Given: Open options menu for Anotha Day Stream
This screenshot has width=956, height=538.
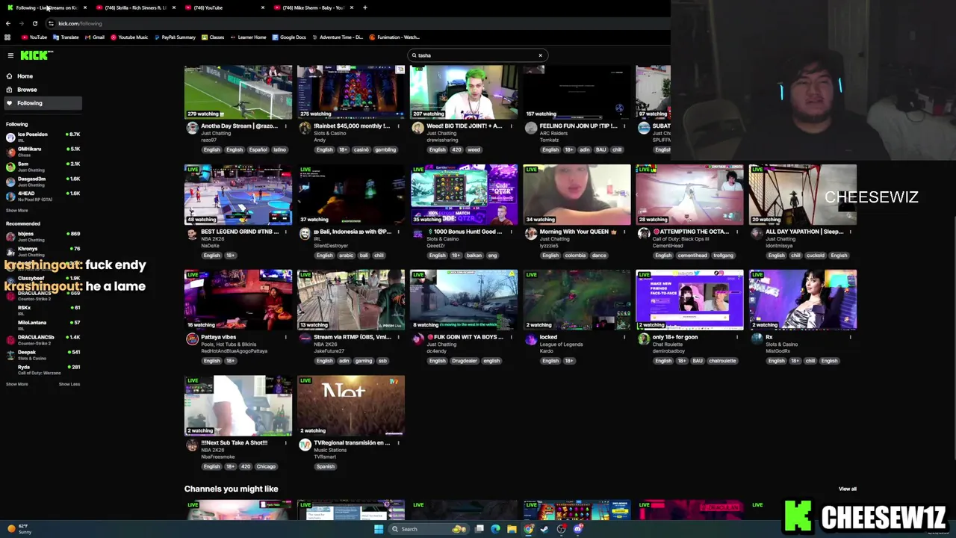Looking at the screenshot, I should [x=285, y=126].
